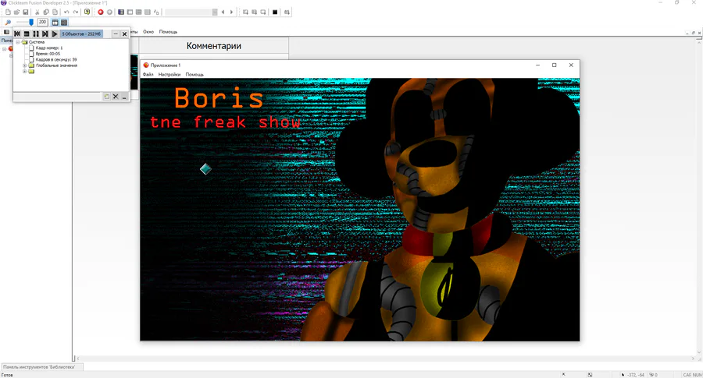703x378 pixels.
Task: Click the teal diamond object in game window
Action: pos(205,169)
